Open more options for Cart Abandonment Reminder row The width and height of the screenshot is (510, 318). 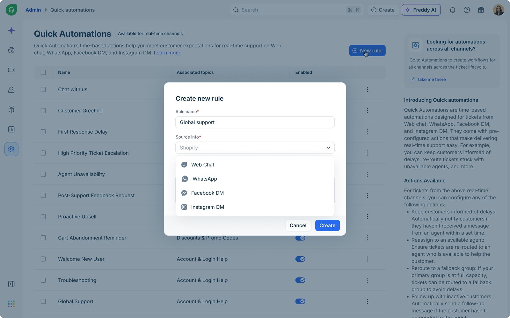click(367, 238)
